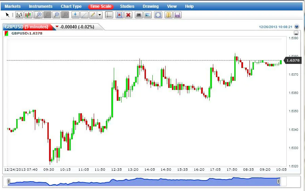Viewport: 305px width, 191px height.
Task: Switch to candlestick chart style icon
Action: pos(28,15)
